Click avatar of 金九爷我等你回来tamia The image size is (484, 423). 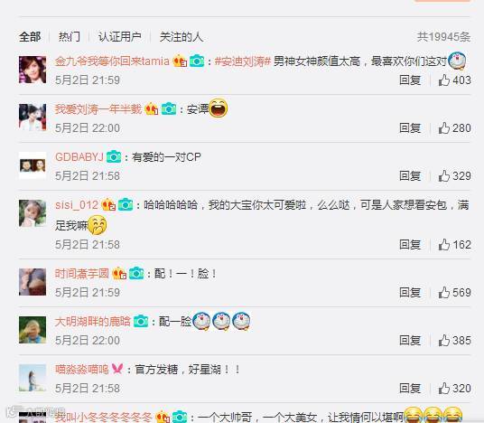33,70
